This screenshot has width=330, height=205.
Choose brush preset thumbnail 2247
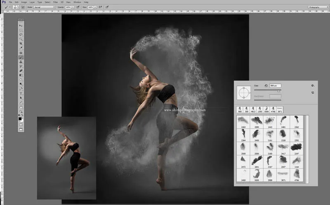coord(296,147)
